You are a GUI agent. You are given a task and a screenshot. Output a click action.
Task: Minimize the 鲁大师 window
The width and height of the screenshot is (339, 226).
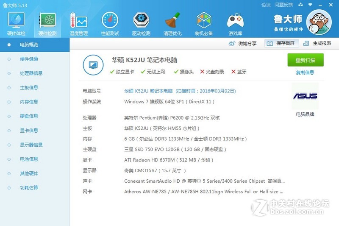click(x=320, y=5)
